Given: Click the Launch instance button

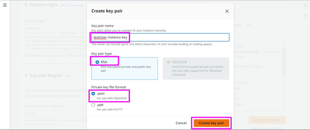Looking at the screenshot, I should pyautogui.click(x=267, y=120).
